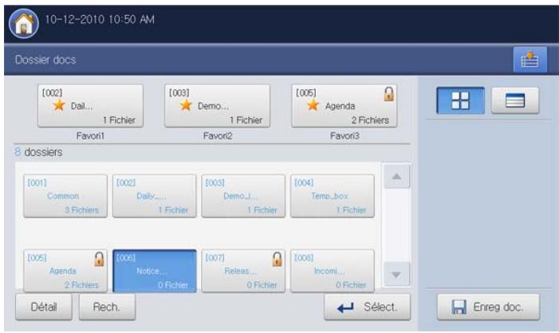This screenshot has height=333, width=559.
Task: Select folder [007] Releas...
Action: coord(243,271)
